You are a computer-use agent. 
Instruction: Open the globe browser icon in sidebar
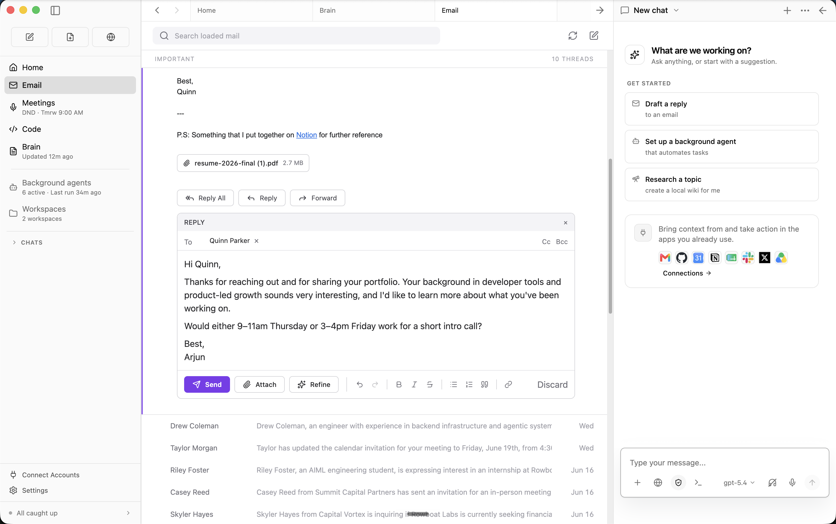(x=111, y=37)
